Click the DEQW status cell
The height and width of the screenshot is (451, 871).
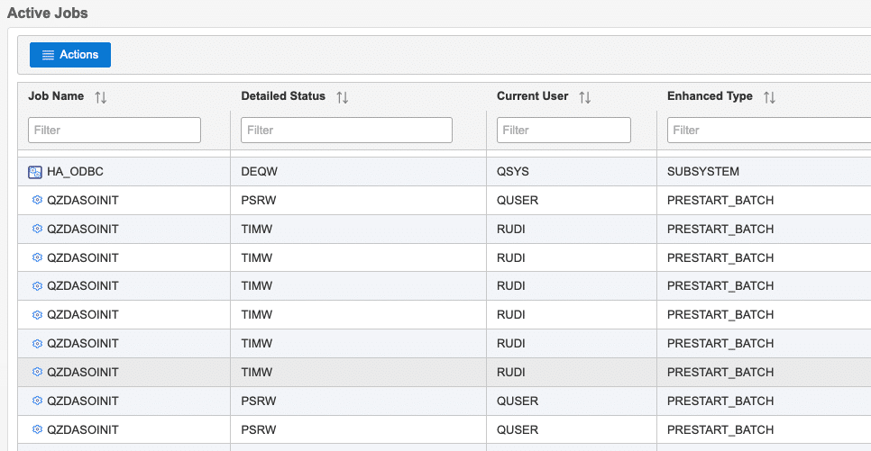[x=259, y=172]
